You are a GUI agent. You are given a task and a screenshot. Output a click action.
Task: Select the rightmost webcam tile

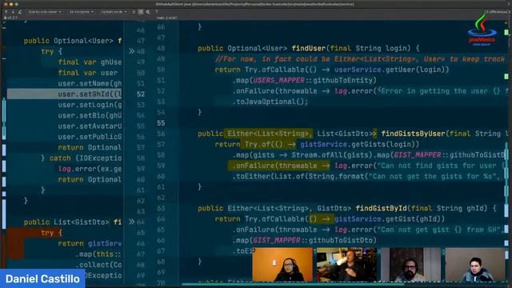click(475, 265)
